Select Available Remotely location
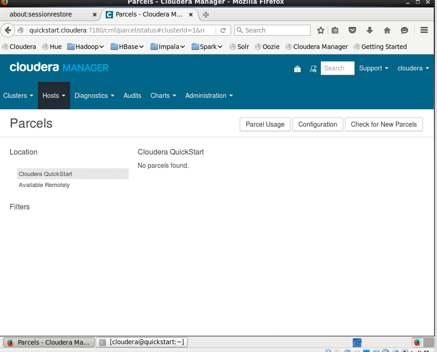The height and width of the screenshot is (352, 437). coord(73,185)
